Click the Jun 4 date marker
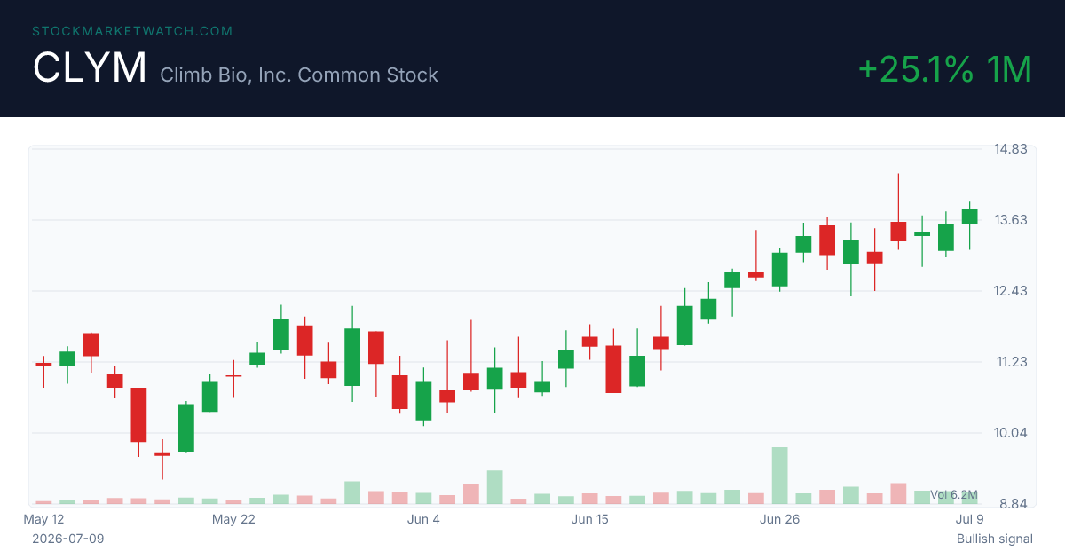The width and height of the screenshot is (1065, 559). (x=423, y=519)
